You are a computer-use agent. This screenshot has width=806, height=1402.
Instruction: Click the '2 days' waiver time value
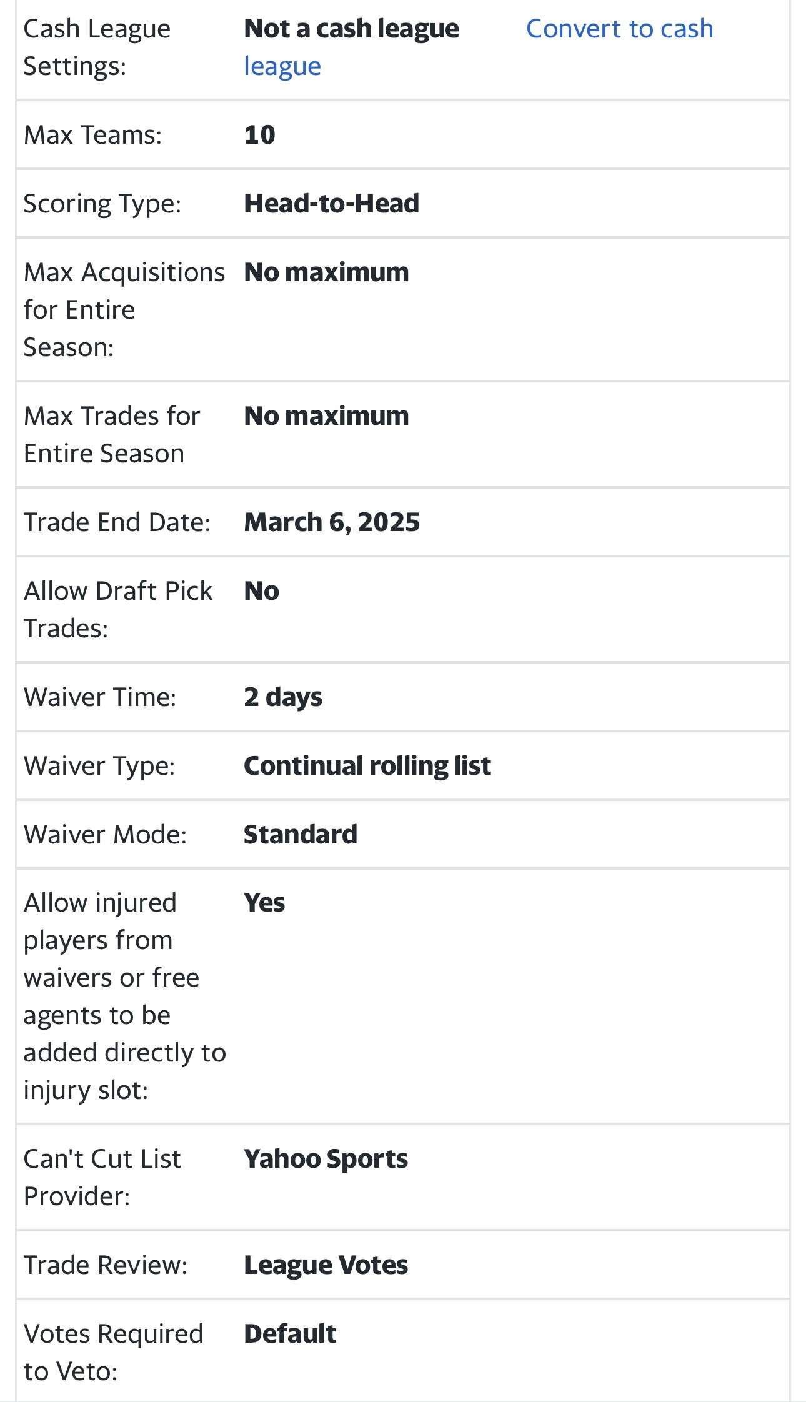tap(283, 697)
